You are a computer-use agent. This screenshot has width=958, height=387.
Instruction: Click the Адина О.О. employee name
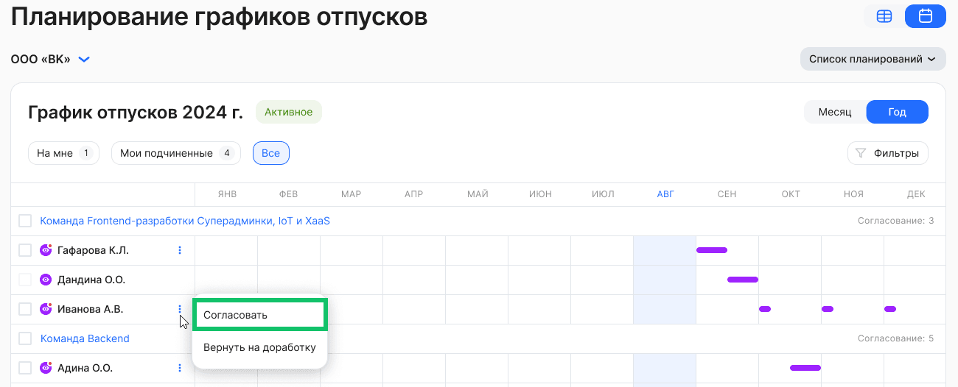tap(85, 368)
